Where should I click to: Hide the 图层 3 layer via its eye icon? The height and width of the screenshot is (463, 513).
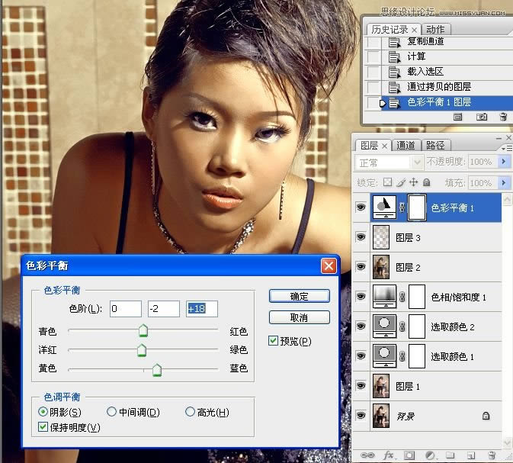361,237
